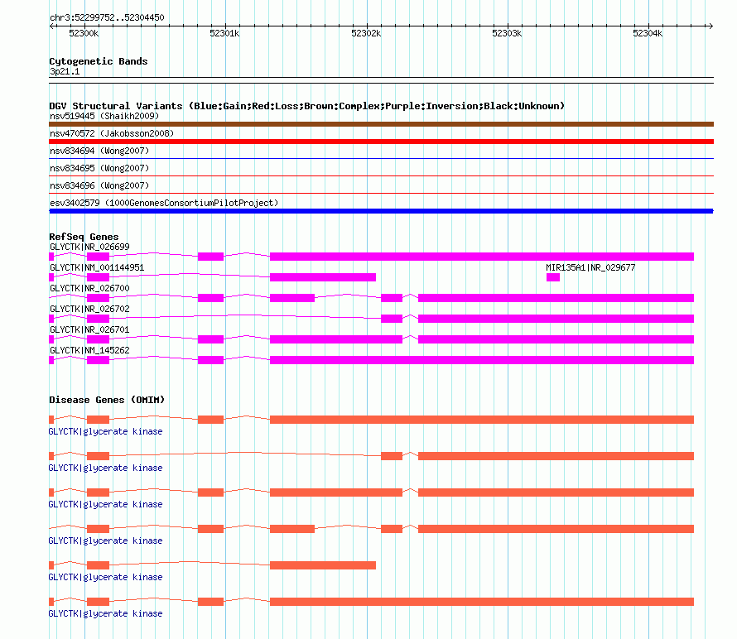Screen dimensions: 737x639
Task: Click the GLYCTK|NR_026700 transcript label
Action: click(x=89, y=288)
